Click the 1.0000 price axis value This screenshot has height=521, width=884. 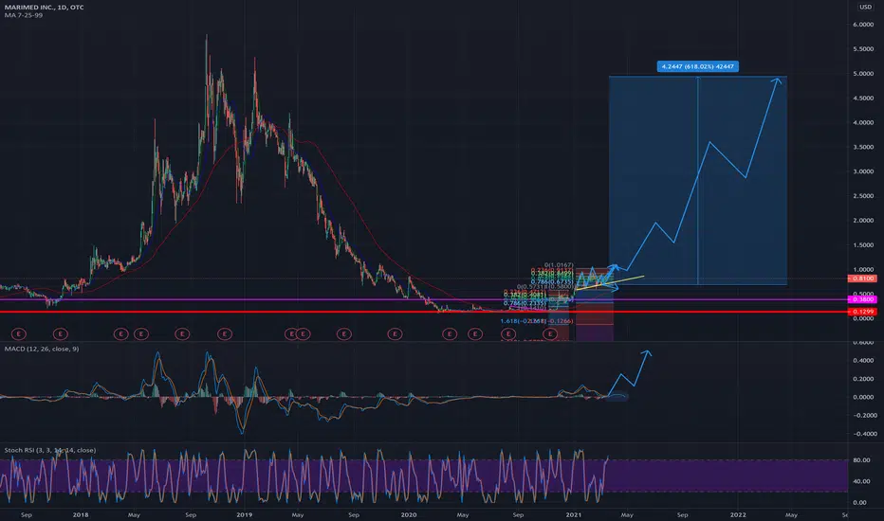[x=863, y=269]
